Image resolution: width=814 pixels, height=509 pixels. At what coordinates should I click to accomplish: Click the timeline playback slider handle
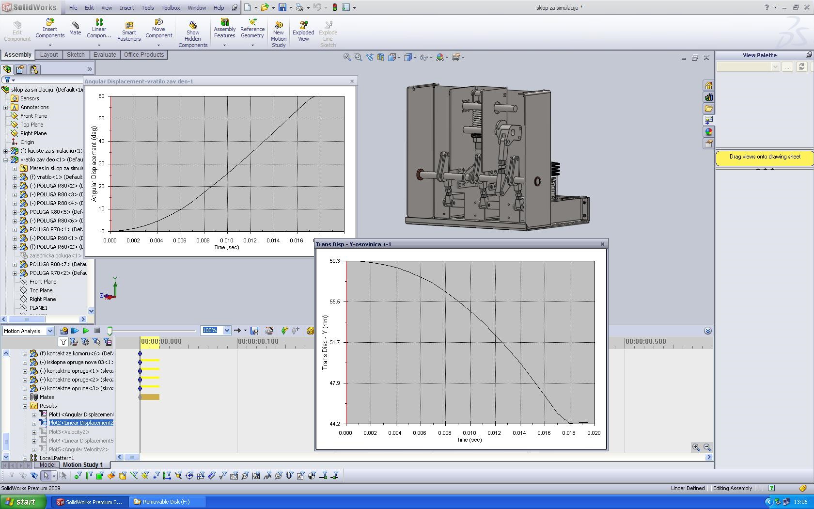pyautogui.click(x=110, y=331)
